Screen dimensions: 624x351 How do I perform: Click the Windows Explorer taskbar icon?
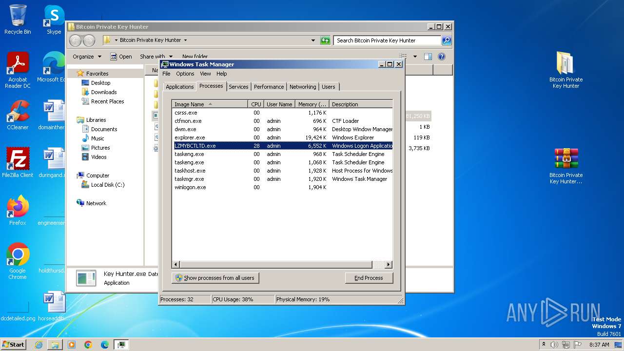[x=55, y=345]
